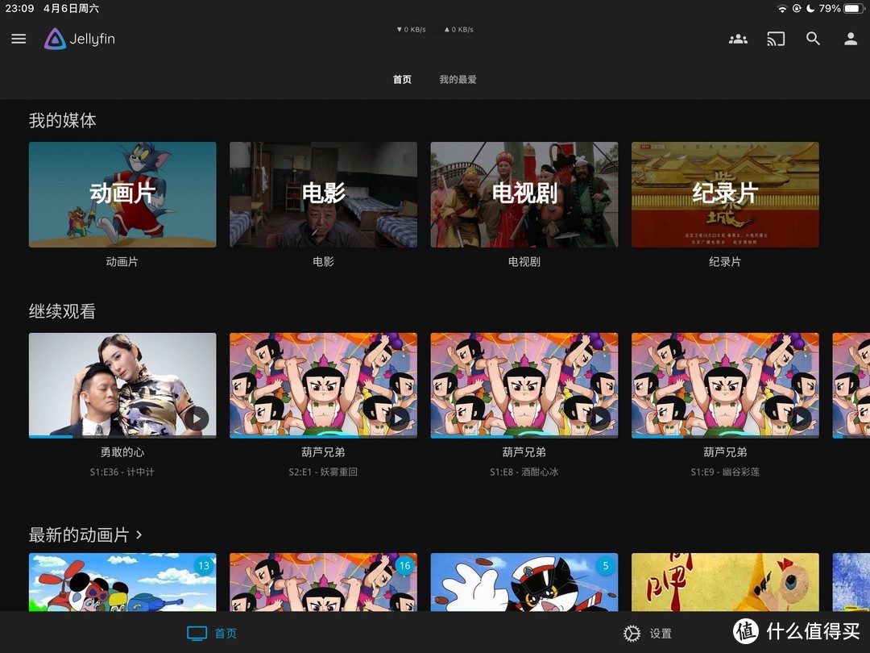Click the Wi-Fi status icon
This screenshot has height=653, width=870.
pos(782,8)
